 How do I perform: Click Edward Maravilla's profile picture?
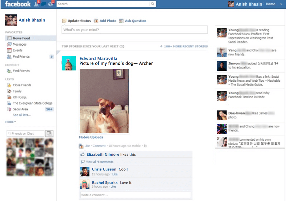click(69, 63)
